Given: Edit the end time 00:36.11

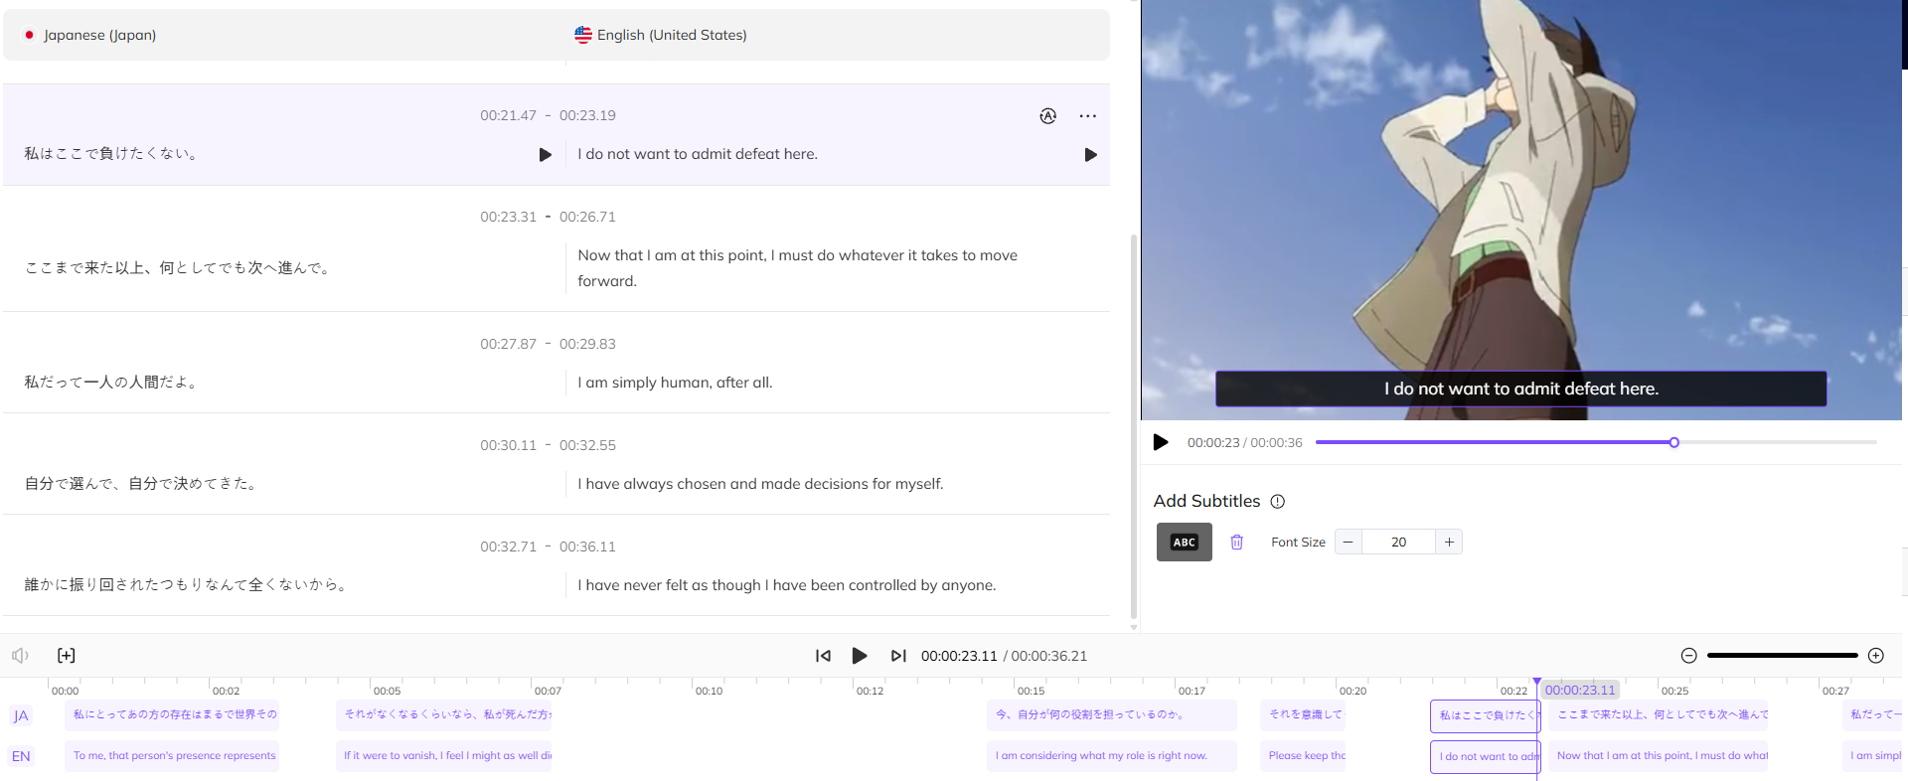Looking at the screenshot, I should 587,547.
